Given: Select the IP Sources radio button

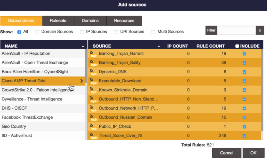Looking at the screenshot, I should (82, 32).
